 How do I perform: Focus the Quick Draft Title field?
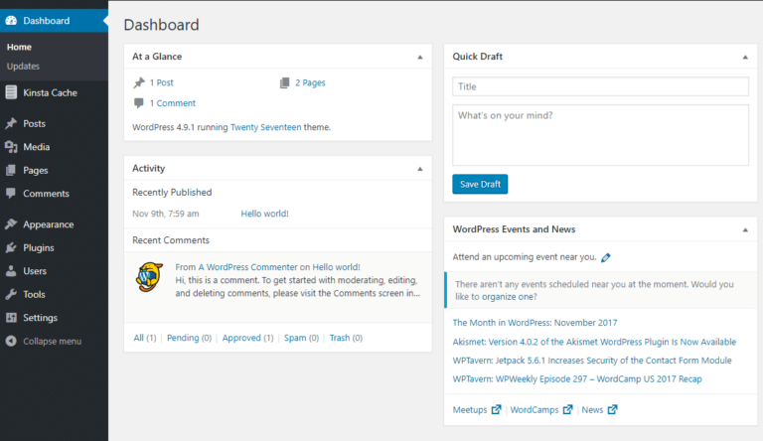[x=600, y=86]
